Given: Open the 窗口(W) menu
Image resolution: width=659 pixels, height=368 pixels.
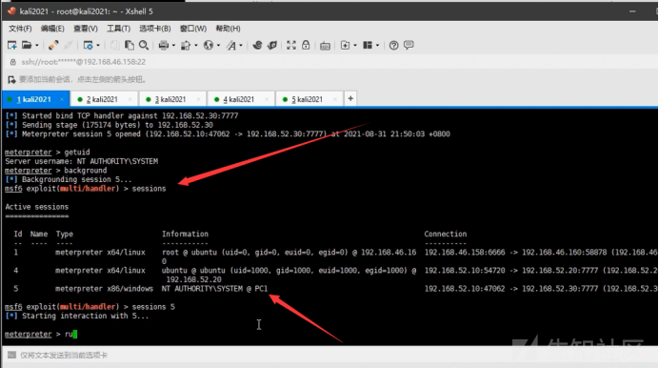Looking at the screenshot, I should click(x=193, y=29).
